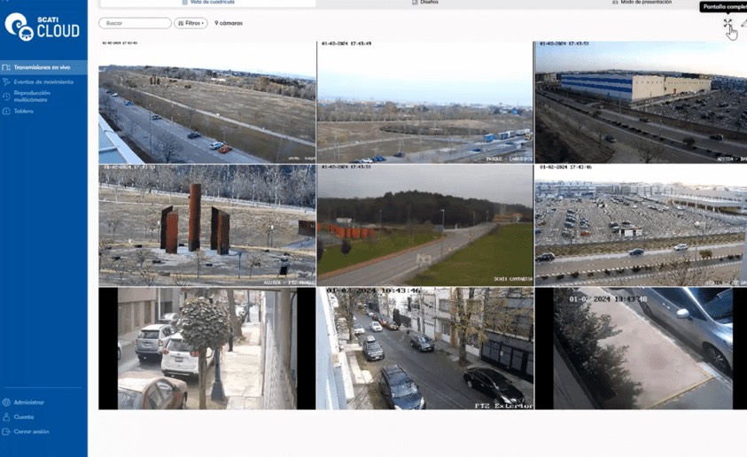Open the rusty sculpture camera feed
This screenshot has width=747, height=457.
(206, 225)
